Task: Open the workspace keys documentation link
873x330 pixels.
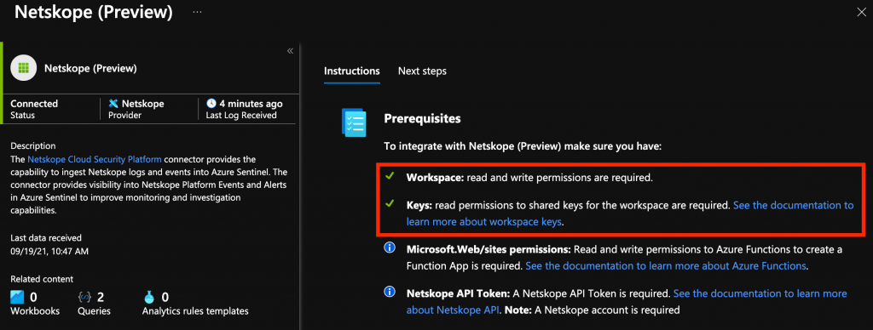Action: point(630,213)
